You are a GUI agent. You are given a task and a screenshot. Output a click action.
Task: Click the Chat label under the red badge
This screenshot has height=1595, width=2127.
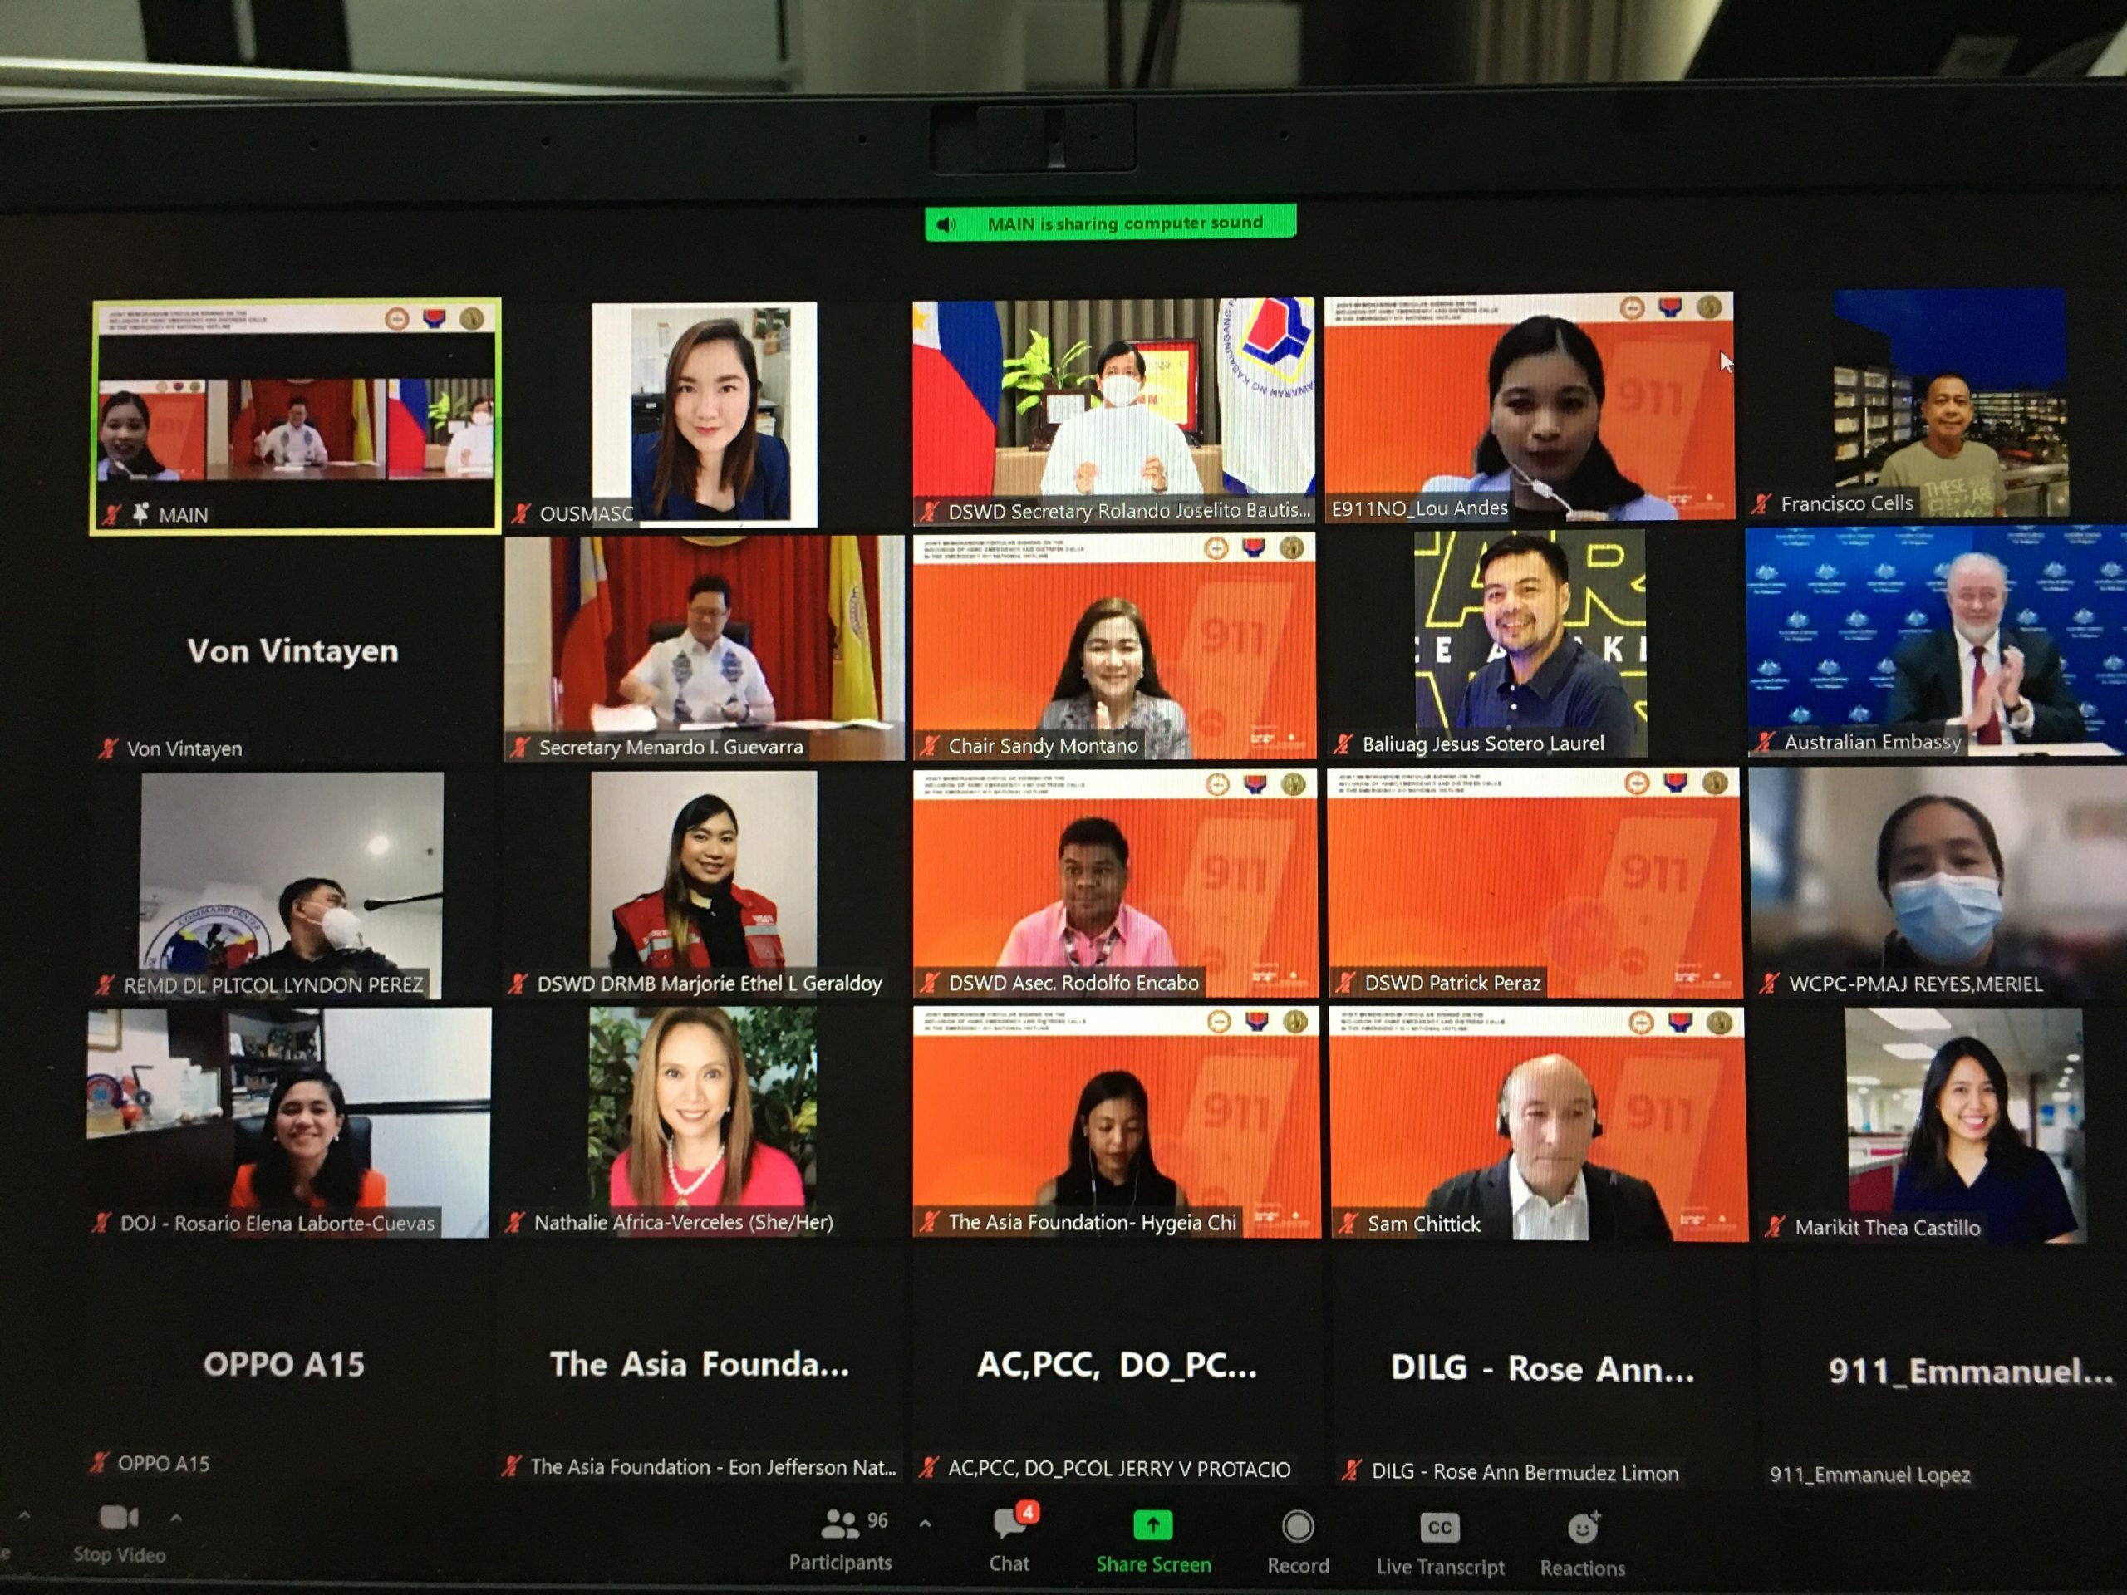(1009, 1564)
